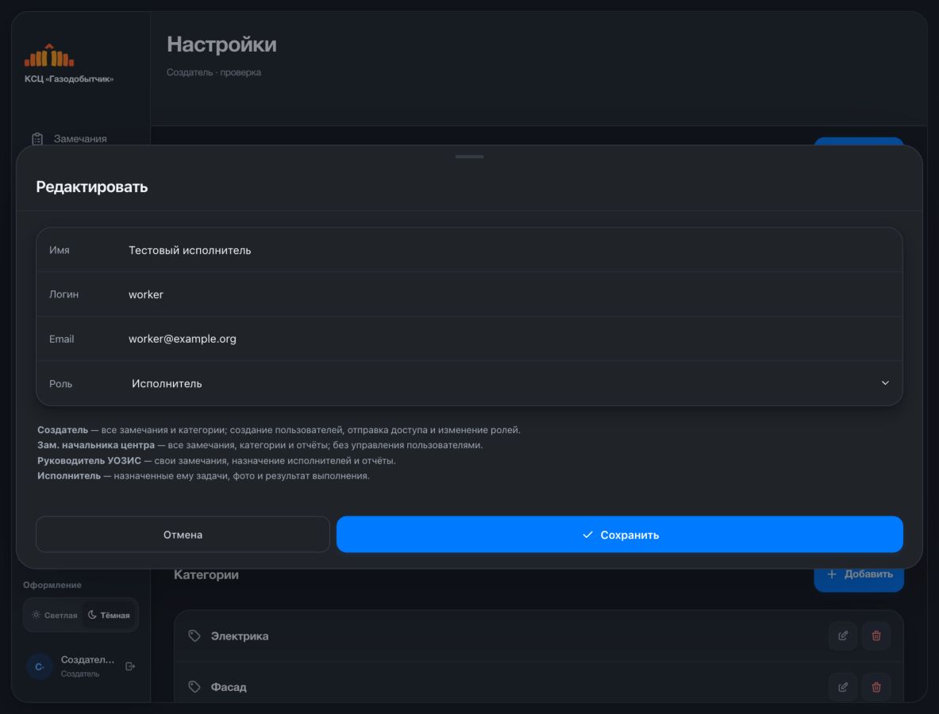Image resolution: width=939 pixels, height=714 pixels.
Task: Click the Email field worker@example.org
Action: point(469,339)
